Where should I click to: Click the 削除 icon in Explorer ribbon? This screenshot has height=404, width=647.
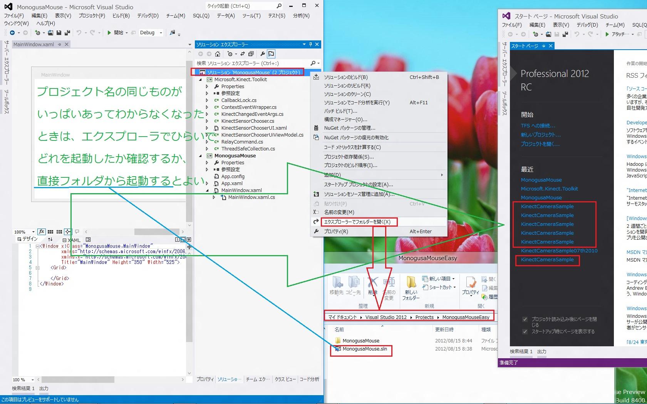372,286
